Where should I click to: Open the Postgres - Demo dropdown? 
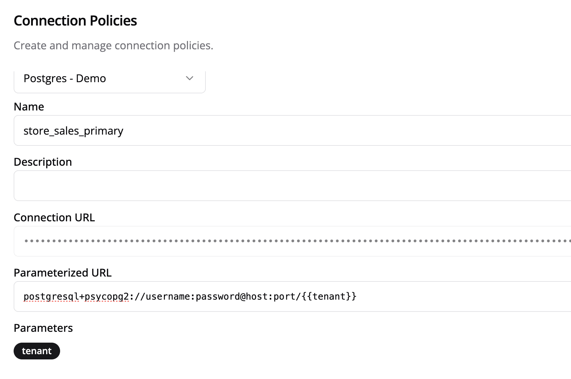pos(109,79)
